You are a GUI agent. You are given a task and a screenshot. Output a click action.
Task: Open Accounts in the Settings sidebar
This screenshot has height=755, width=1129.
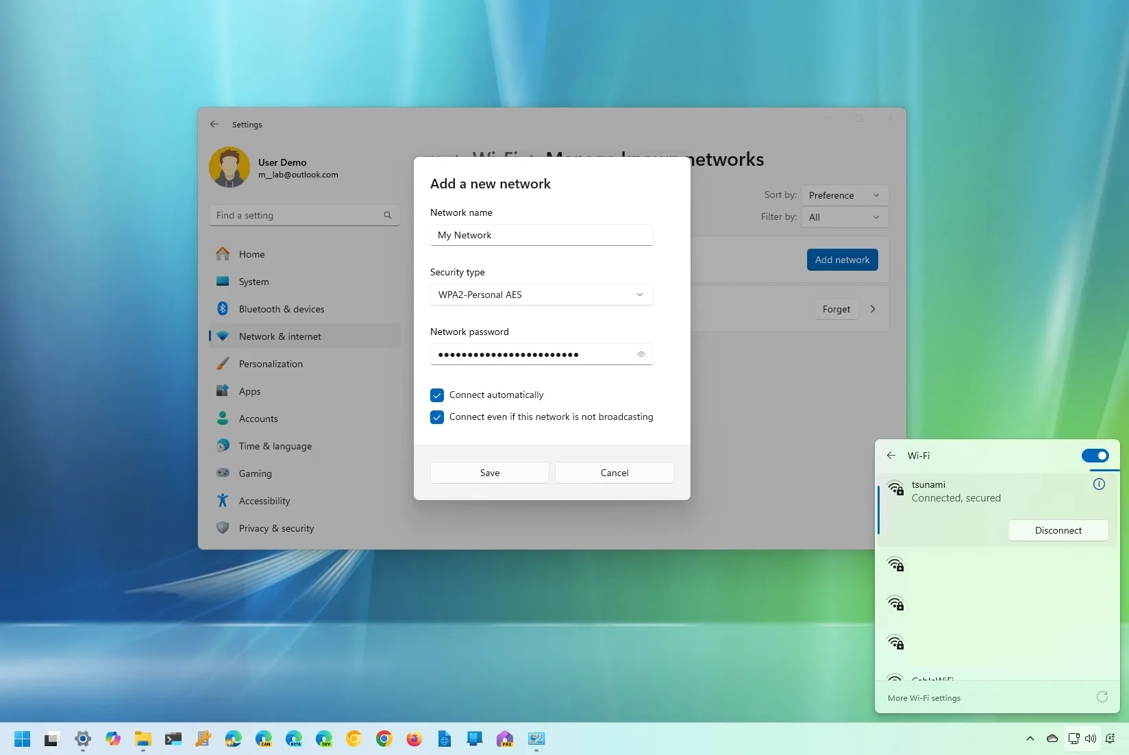click(x=305, y=419)
